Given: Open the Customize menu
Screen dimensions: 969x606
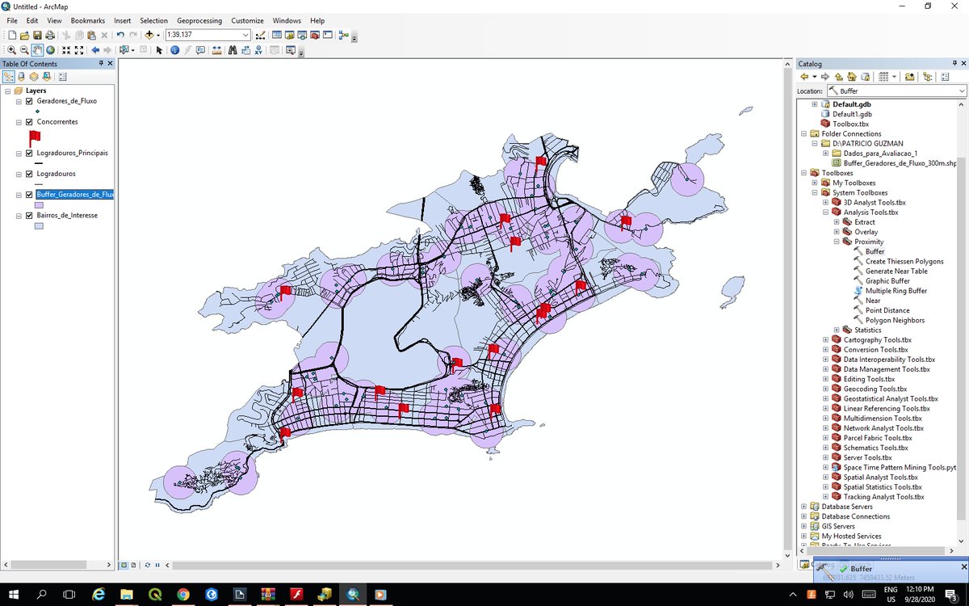Looking at the screenshot, I should point(247,20).
